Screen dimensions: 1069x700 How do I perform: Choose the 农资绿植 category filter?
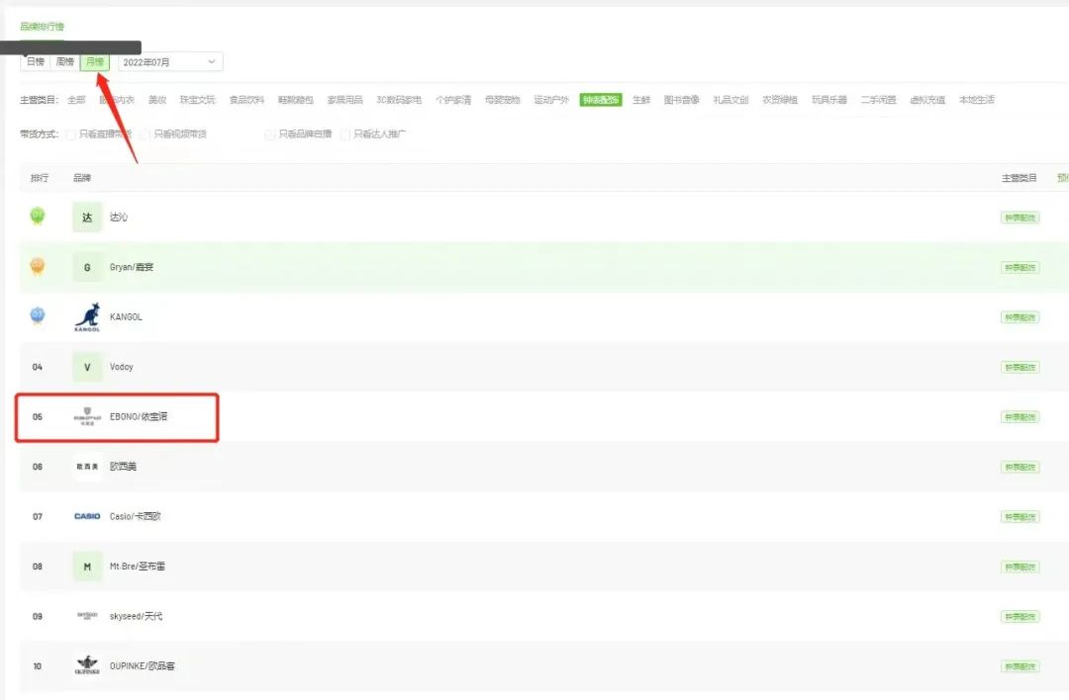780,100
